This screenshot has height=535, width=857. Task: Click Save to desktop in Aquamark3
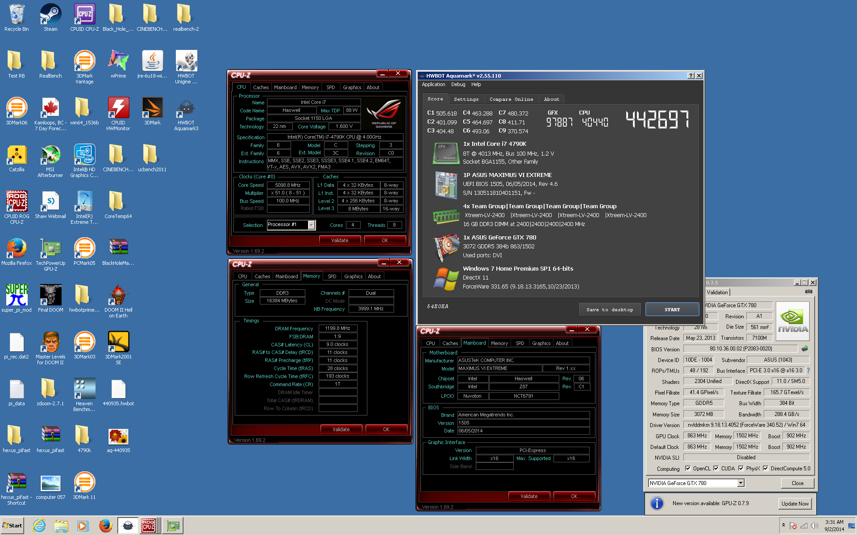610,309
